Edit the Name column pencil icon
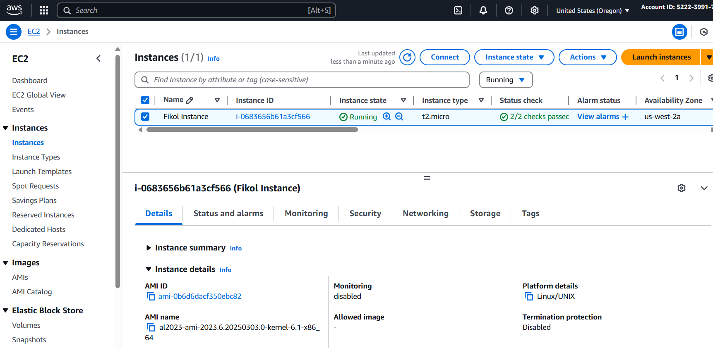This screenshot has width=713, height=348. 190,100
